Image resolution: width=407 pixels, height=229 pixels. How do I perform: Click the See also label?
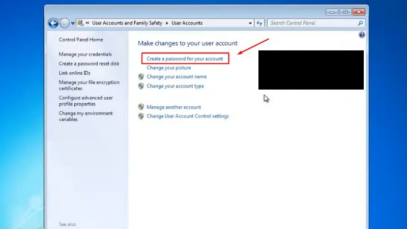(x=67, y=224)
